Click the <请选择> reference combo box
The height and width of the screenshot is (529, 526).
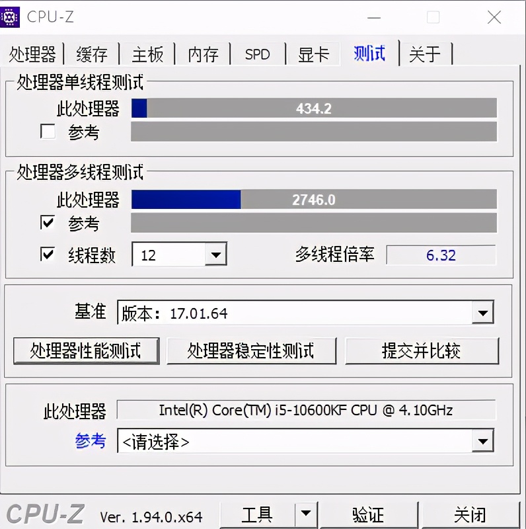305,441
